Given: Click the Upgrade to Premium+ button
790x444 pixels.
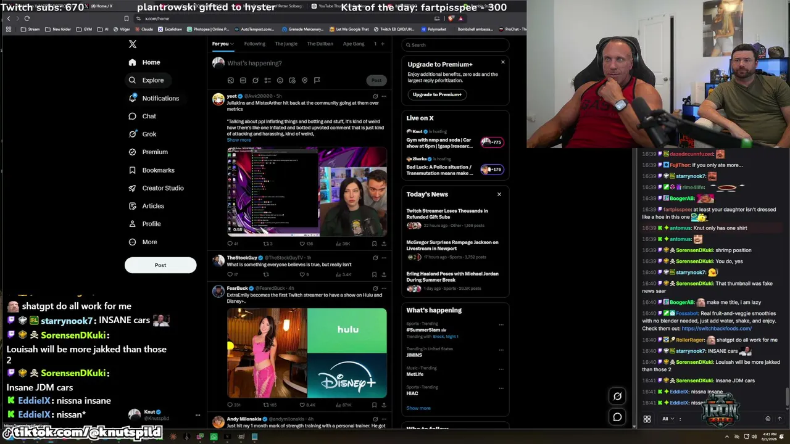Looking at the screenshot, I should point(437,94).
